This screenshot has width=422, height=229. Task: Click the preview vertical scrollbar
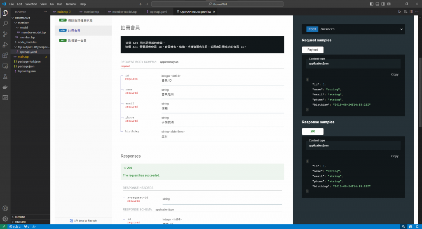pos(420,92)
